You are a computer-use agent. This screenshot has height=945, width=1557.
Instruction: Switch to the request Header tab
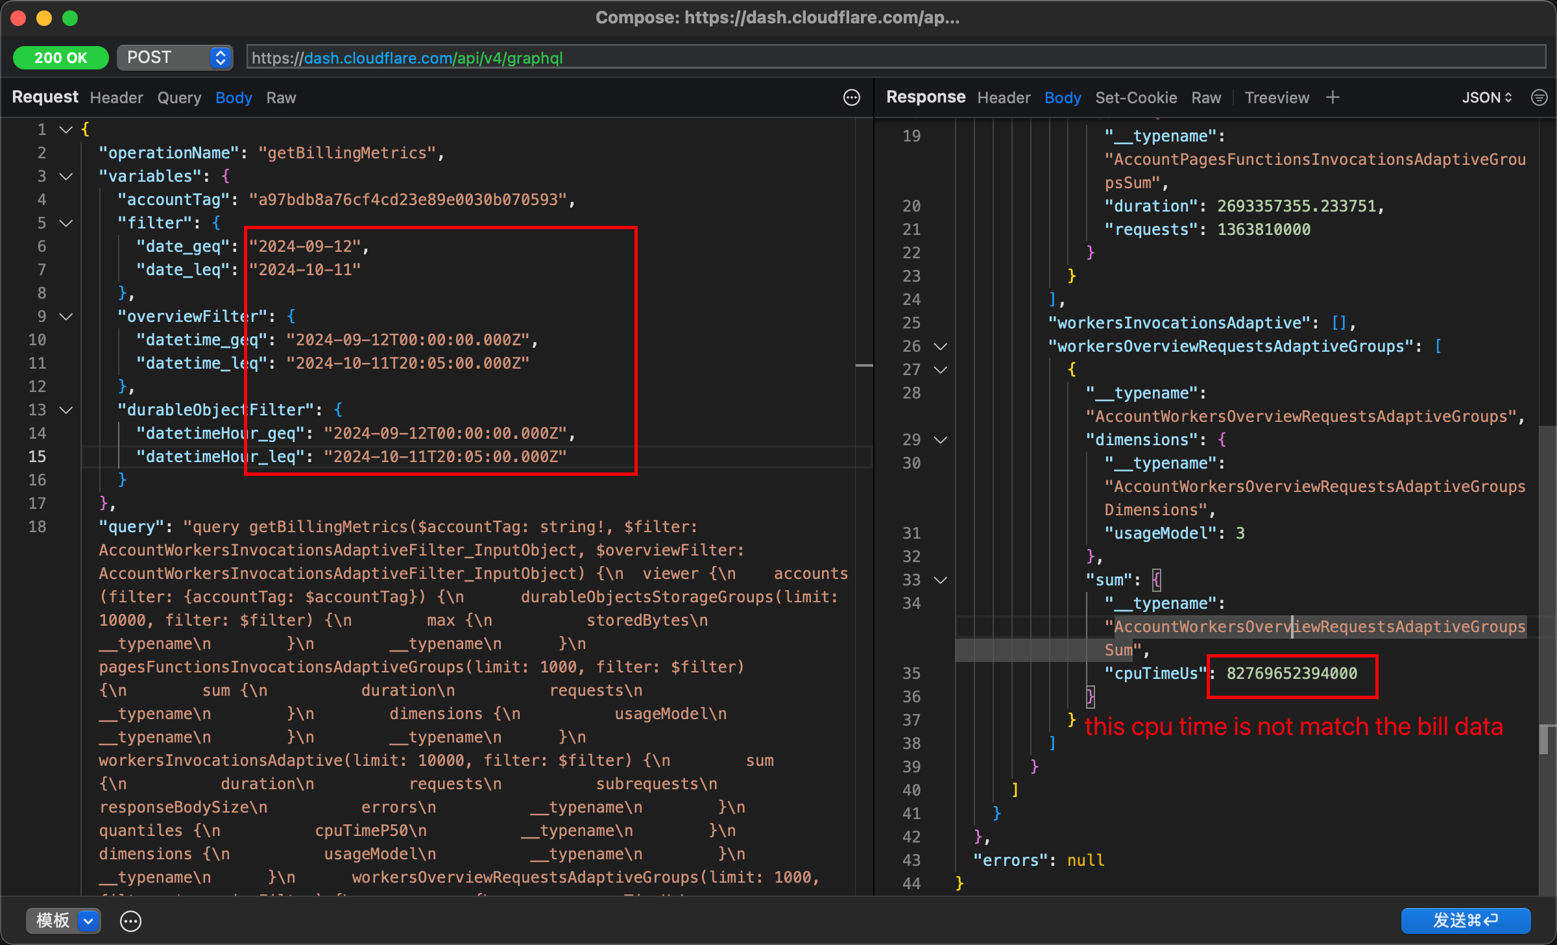click(116, 97)
